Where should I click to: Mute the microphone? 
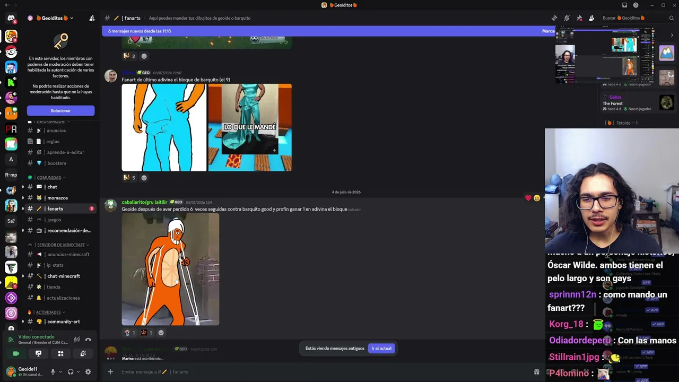click(53, 372)
